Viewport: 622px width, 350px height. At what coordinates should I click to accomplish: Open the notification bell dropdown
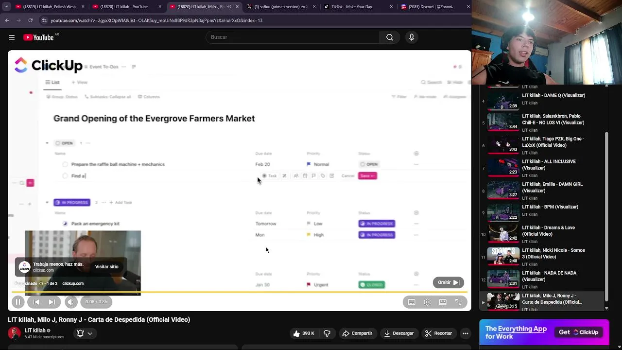pos(85,333)
